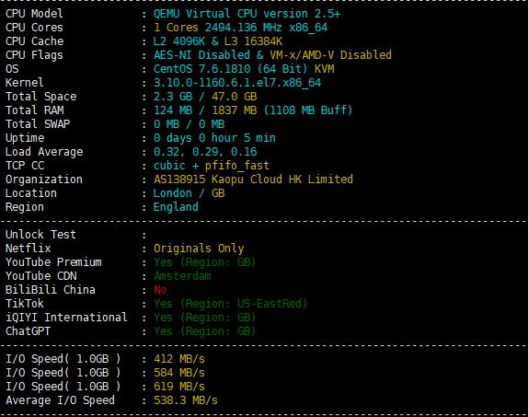Click the I/O Speed value 412 MB/s

coord(179,359)
